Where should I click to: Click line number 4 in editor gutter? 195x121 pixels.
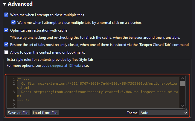pos(13,100)
